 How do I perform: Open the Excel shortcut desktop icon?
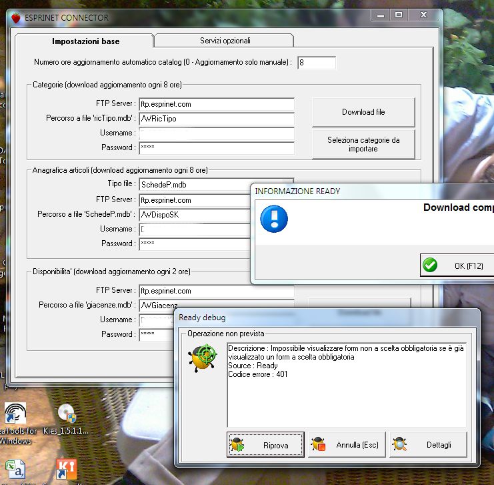[x=15, y=469]
